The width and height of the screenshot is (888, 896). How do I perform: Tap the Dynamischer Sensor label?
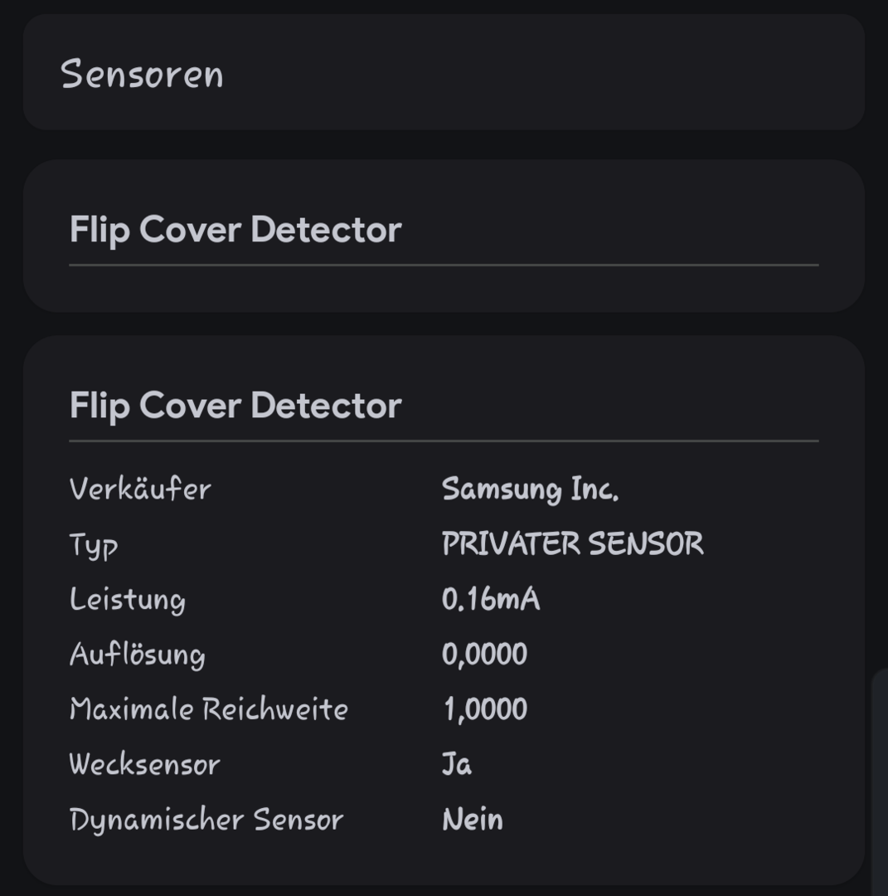(206, 820)
